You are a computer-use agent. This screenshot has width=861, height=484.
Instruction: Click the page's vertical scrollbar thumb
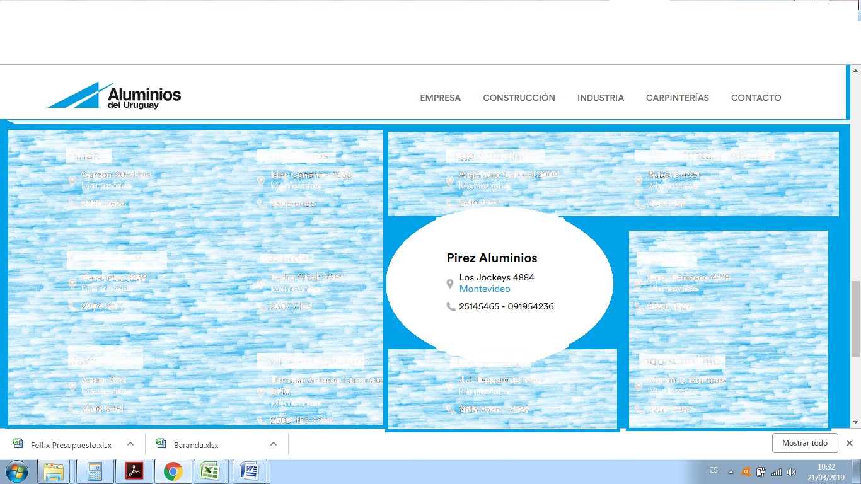coord(855,318)
